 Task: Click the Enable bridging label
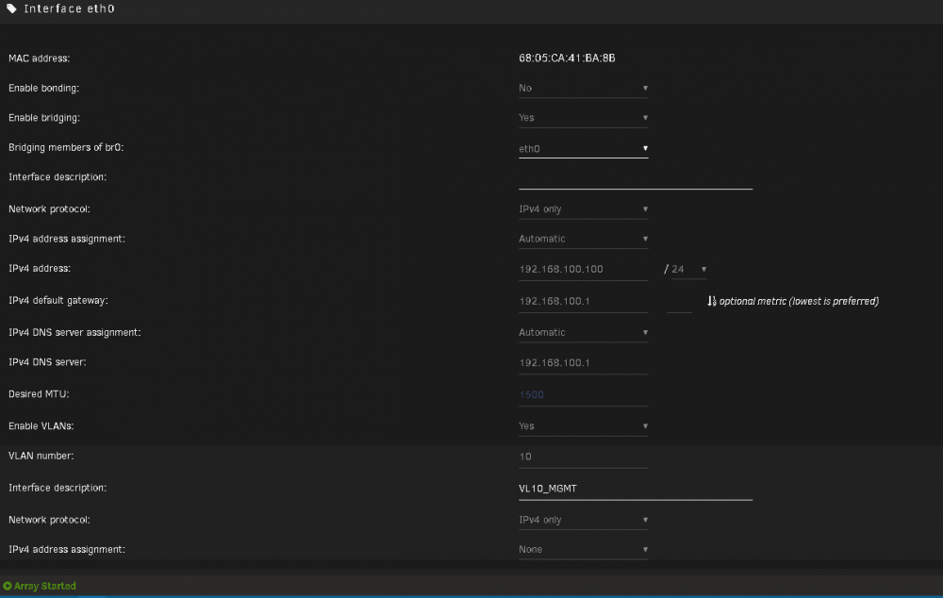(44, 117)
